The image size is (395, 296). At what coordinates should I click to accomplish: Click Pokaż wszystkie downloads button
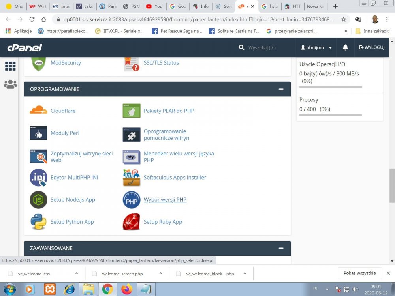coord(359,273)
